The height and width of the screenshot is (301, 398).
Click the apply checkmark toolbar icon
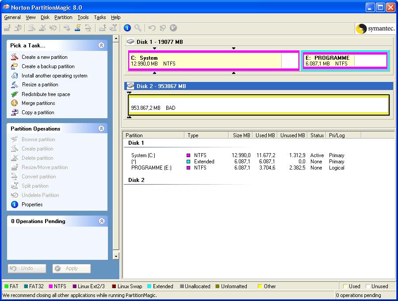pyautogui.click(x=173, y=28)
